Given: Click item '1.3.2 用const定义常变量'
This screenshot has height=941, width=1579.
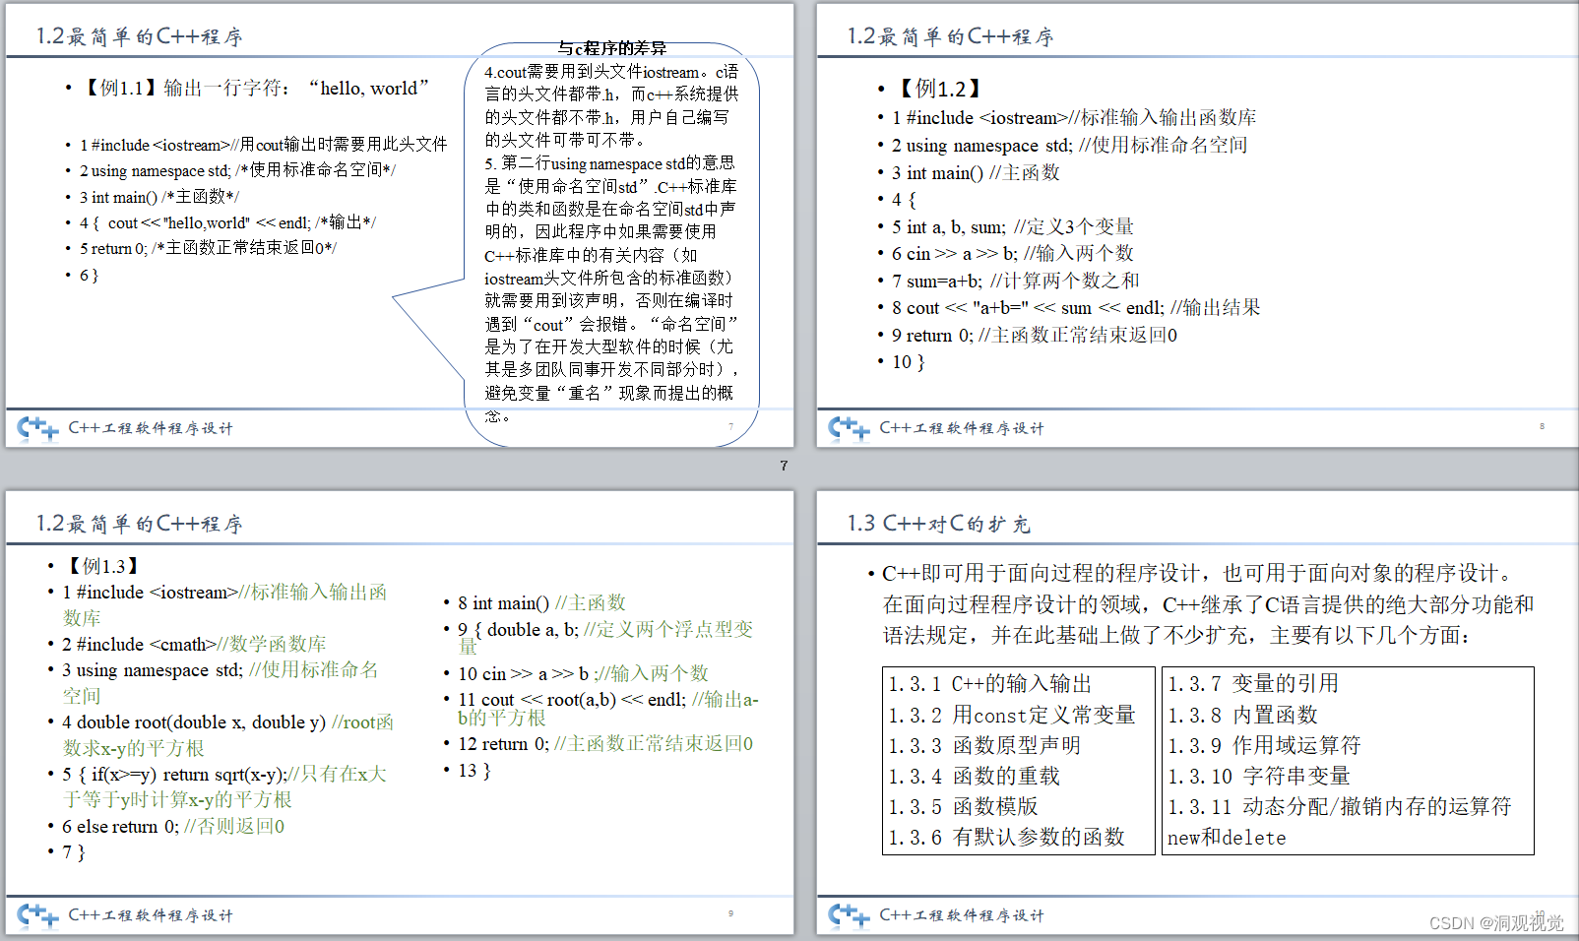Looking at the screenshot, I should click(1012, 716).
